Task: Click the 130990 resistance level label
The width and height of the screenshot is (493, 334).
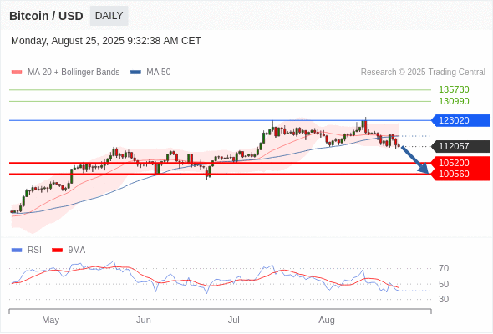Action: click(x=454, y=101)
